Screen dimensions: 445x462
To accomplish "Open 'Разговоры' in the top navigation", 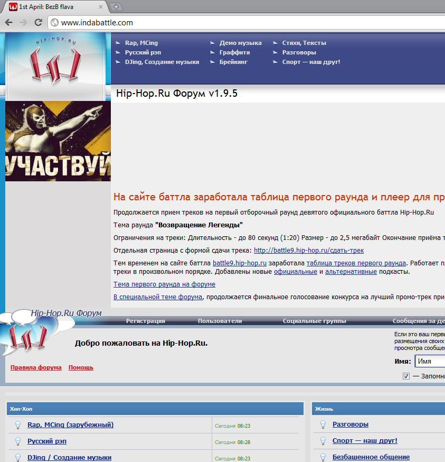I will coord(299,52).
